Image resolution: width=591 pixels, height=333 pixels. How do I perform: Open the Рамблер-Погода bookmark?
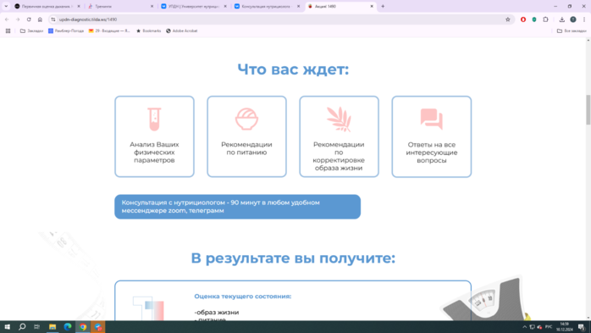click(66, 31)
